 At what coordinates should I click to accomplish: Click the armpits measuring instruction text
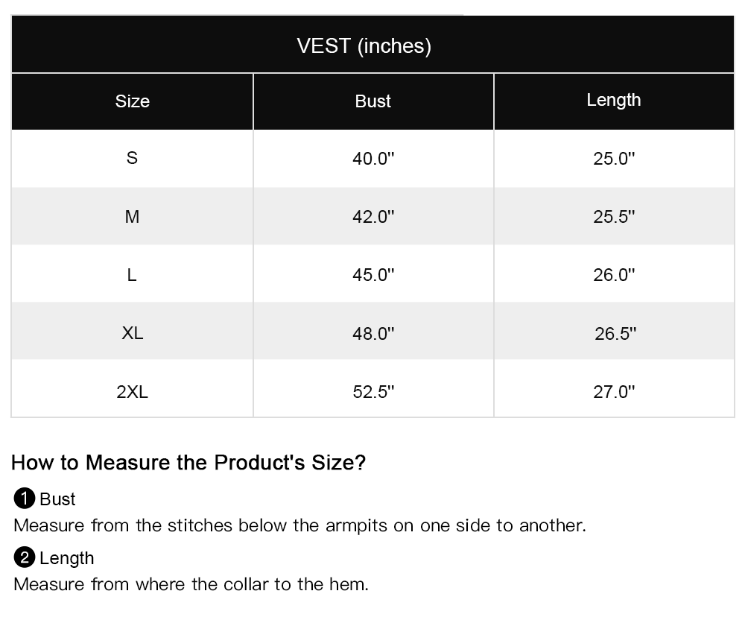pyautogui.click(x=299, y=525)
